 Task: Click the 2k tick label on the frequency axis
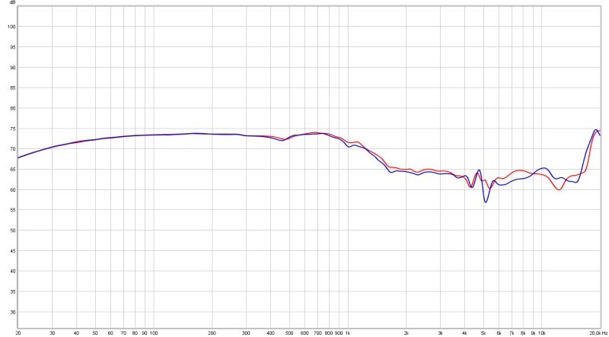tap(407, 332)
